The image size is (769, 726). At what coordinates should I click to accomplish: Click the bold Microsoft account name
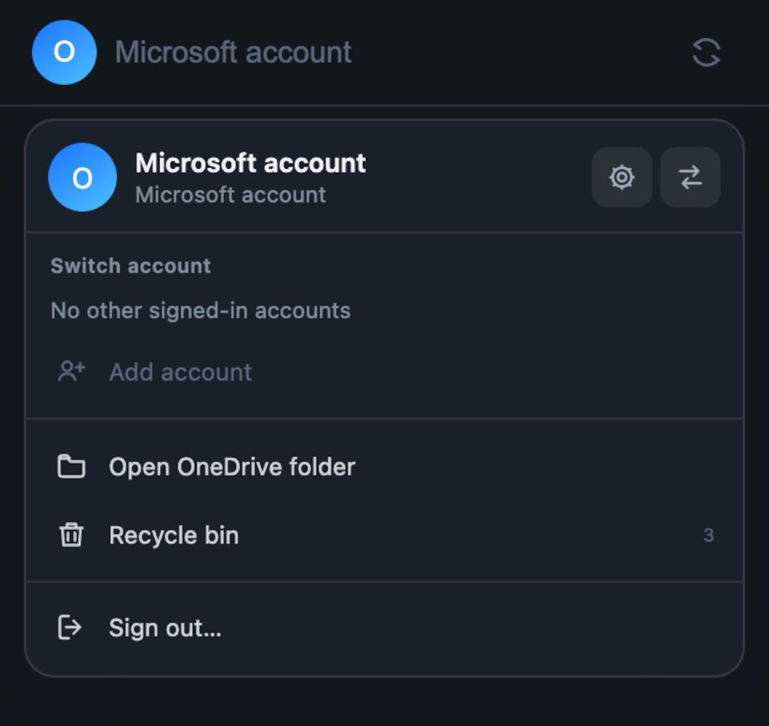[x=251, y=163]
